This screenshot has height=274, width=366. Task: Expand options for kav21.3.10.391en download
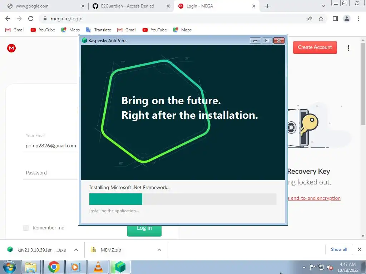[76, 250]
